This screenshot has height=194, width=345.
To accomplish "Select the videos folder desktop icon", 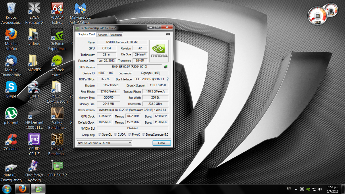I will click(x=34, y=37).
